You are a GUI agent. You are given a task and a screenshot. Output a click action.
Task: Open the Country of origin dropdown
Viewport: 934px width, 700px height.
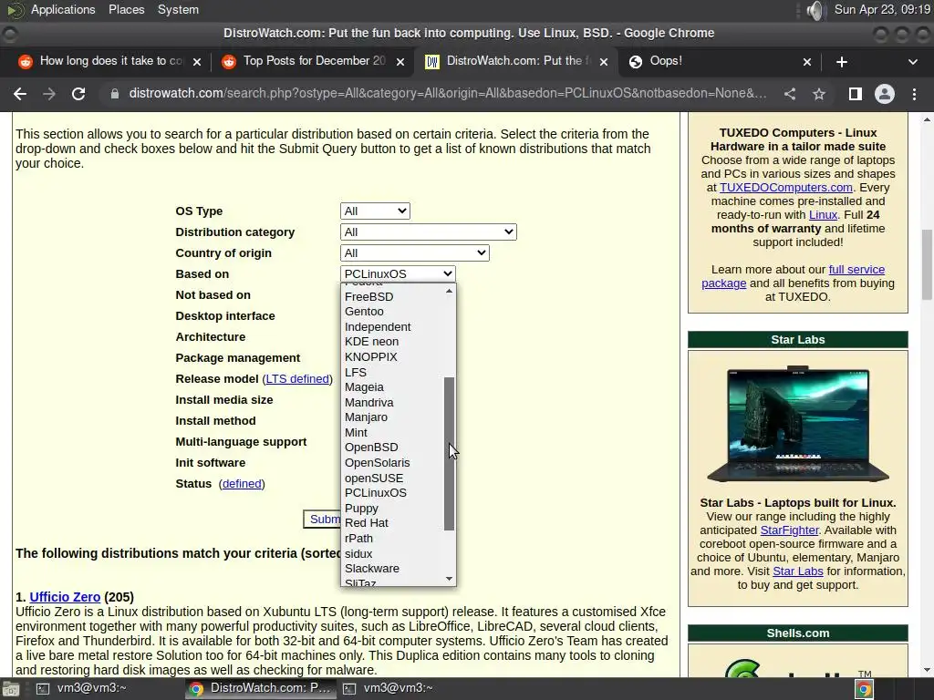pos(415,253)
